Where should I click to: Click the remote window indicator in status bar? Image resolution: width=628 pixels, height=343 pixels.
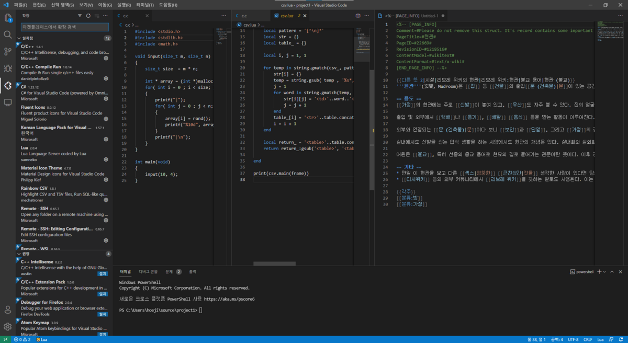[5, 339]
